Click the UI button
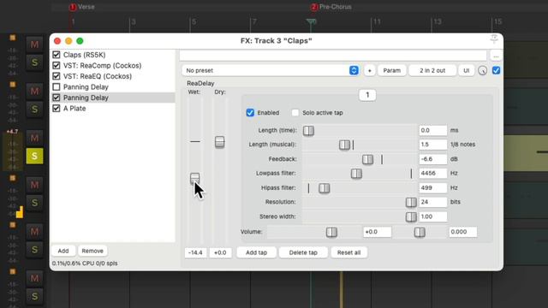Image resolution: width=548 pixels, height=308 pixels. [x=466, y=70]
